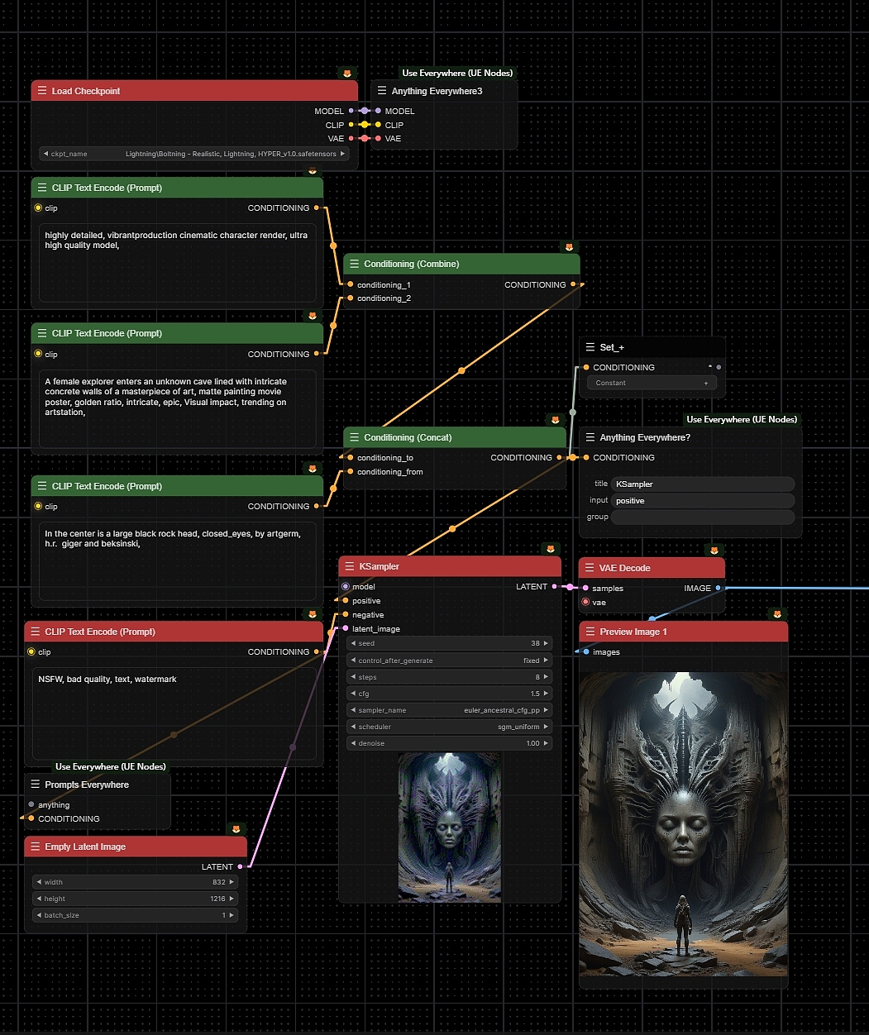Viewport: 869px width, 1035px height.
Task: Click the VAE Decode IMAGE output socket
Action: tap(718, 588)
